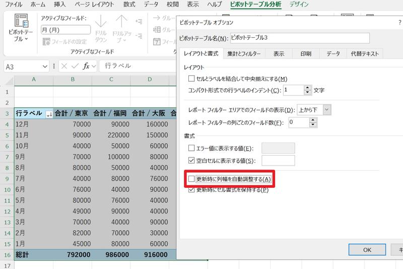Click the OK button in dialog

point(367,250)
